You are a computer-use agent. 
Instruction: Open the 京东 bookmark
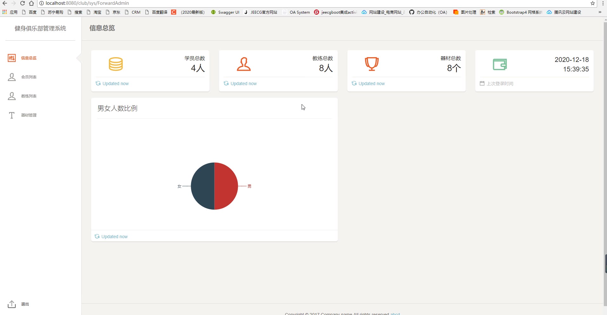[113, 12]
